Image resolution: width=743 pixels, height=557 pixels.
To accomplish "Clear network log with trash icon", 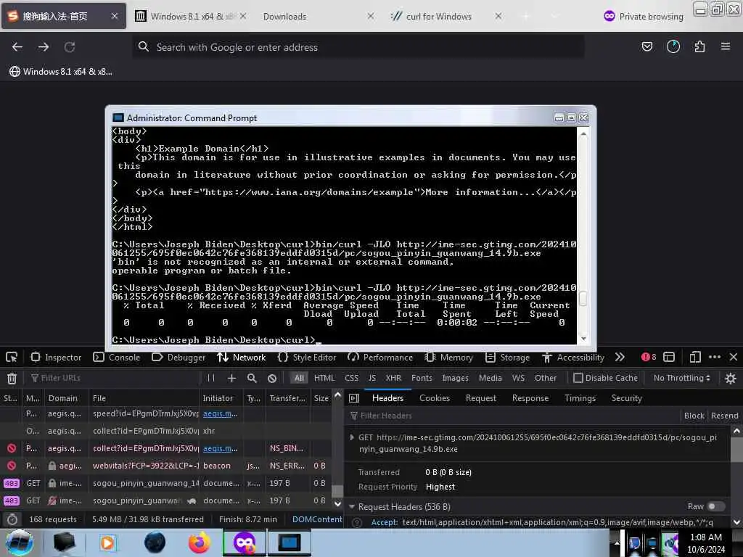I will click(12, 378).
